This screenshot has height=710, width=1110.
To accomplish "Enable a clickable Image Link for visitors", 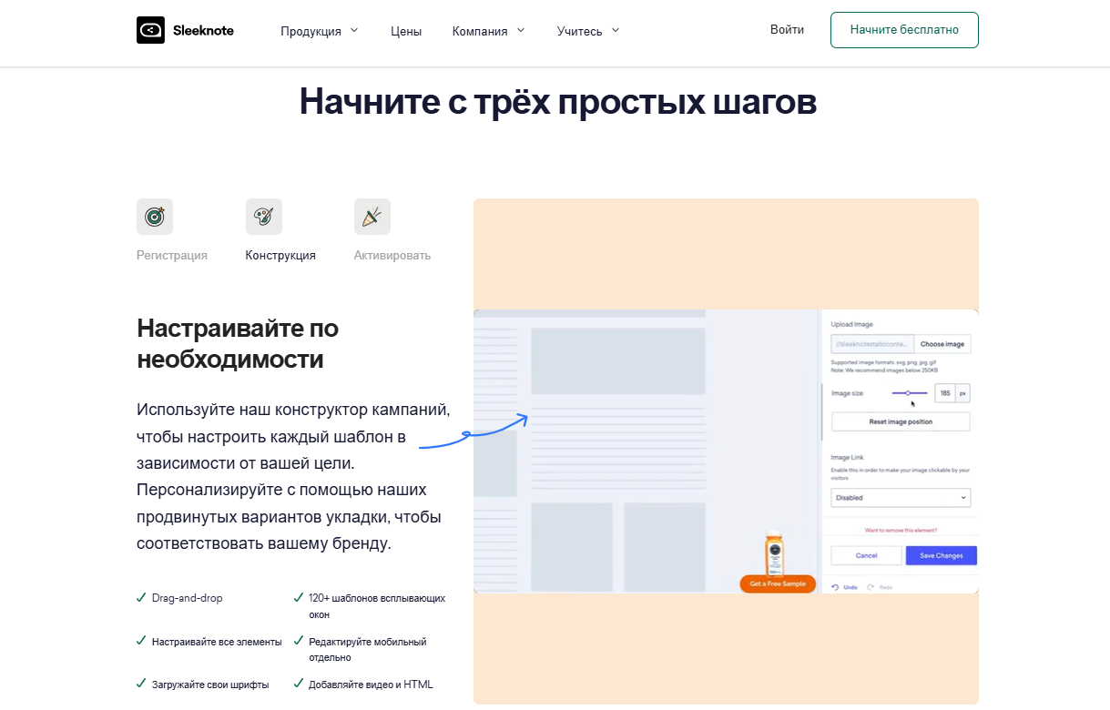I will tap(900, 498).
